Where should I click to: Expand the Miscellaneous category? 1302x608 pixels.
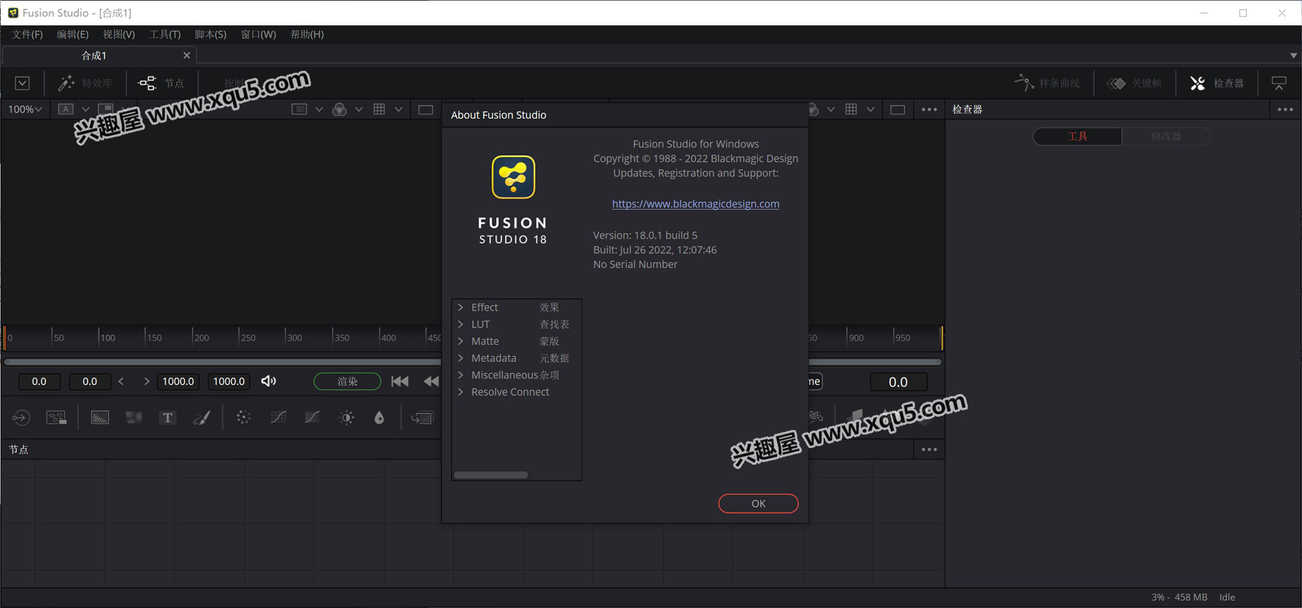pyautogui.click(x=460, y=375)
